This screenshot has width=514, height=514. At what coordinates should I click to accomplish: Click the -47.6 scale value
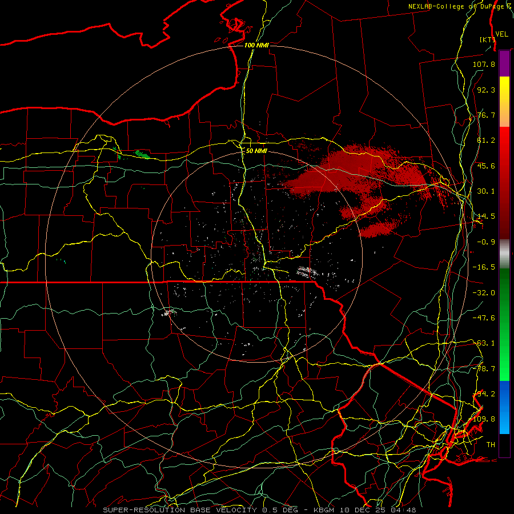(484, 318)
